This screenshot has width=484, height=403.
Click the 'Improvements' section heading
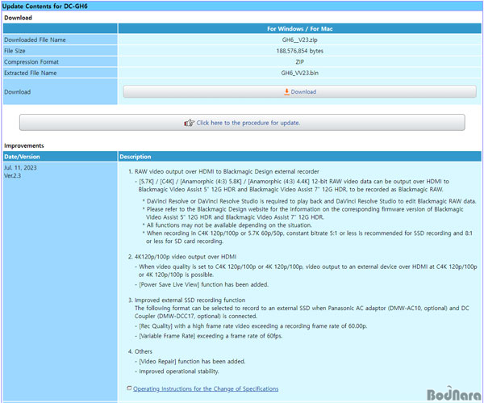click(x=24, y=145)
